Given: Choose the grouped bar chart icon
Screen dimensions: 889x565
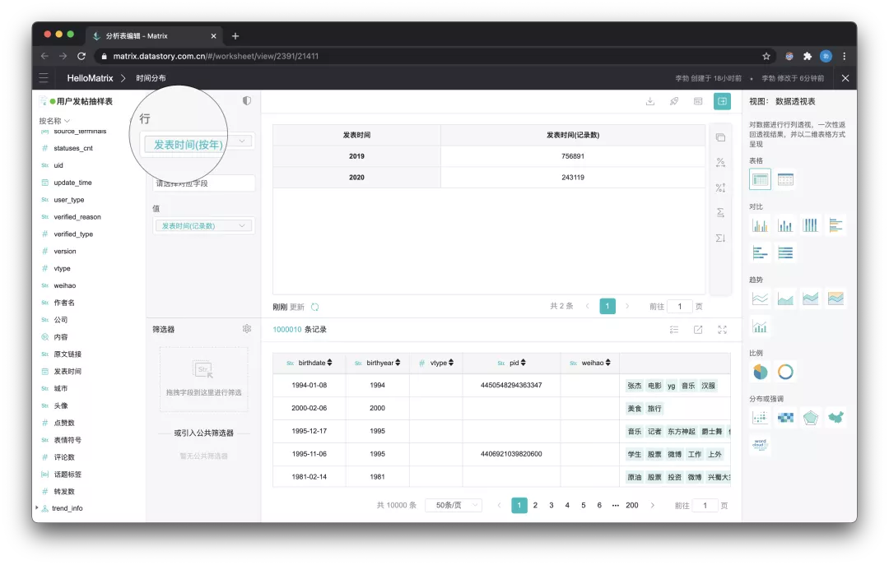Looking at the screenshot, I should pos(760,225).
